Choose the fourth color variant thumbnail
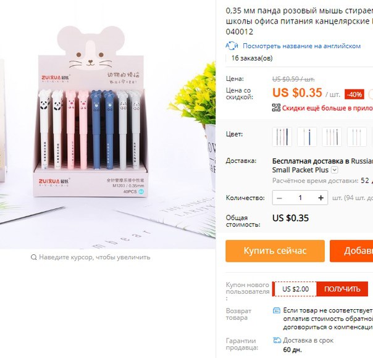The width and height of the screenshot is (373, 358). pos(357,136)
